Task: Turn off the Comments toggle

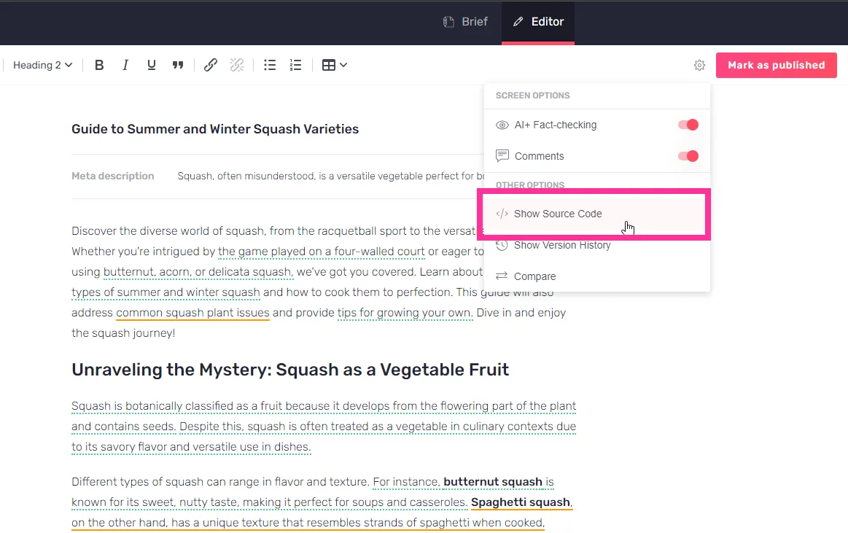Action: tap(688, 156)
